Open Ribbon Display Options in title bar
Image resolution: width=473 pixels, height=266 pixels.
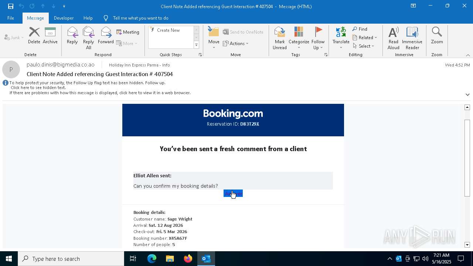coord(413,6)
